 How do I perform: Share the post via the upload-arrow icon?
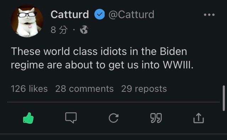[199, 118]
